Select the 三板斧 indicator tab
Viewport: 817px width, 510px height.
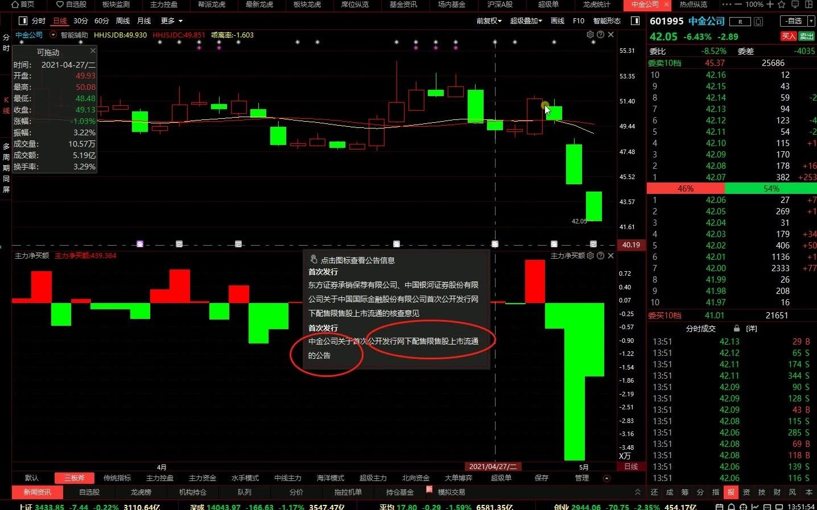[x=75, y=478]
